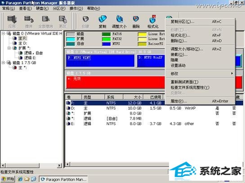This screenshot has width=245, height=183.
Task: Choose 隐藏 from context menu
Action: 200,60
